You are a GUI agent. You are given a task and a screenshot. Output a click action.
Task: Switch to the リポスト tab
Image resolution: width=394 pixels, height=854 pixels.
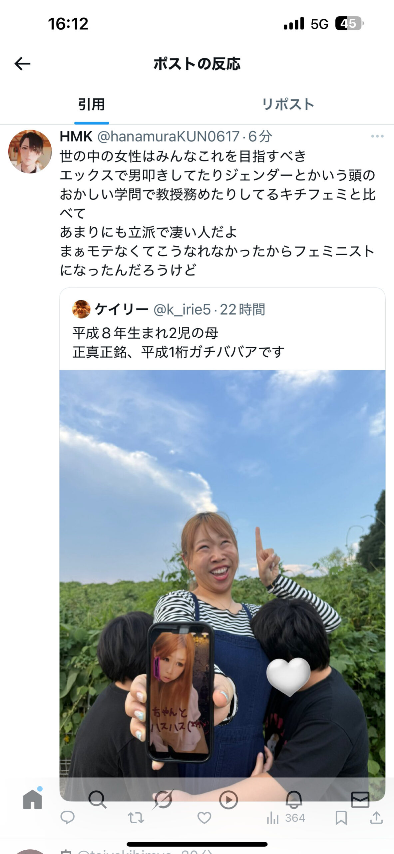tap(288, 104)
